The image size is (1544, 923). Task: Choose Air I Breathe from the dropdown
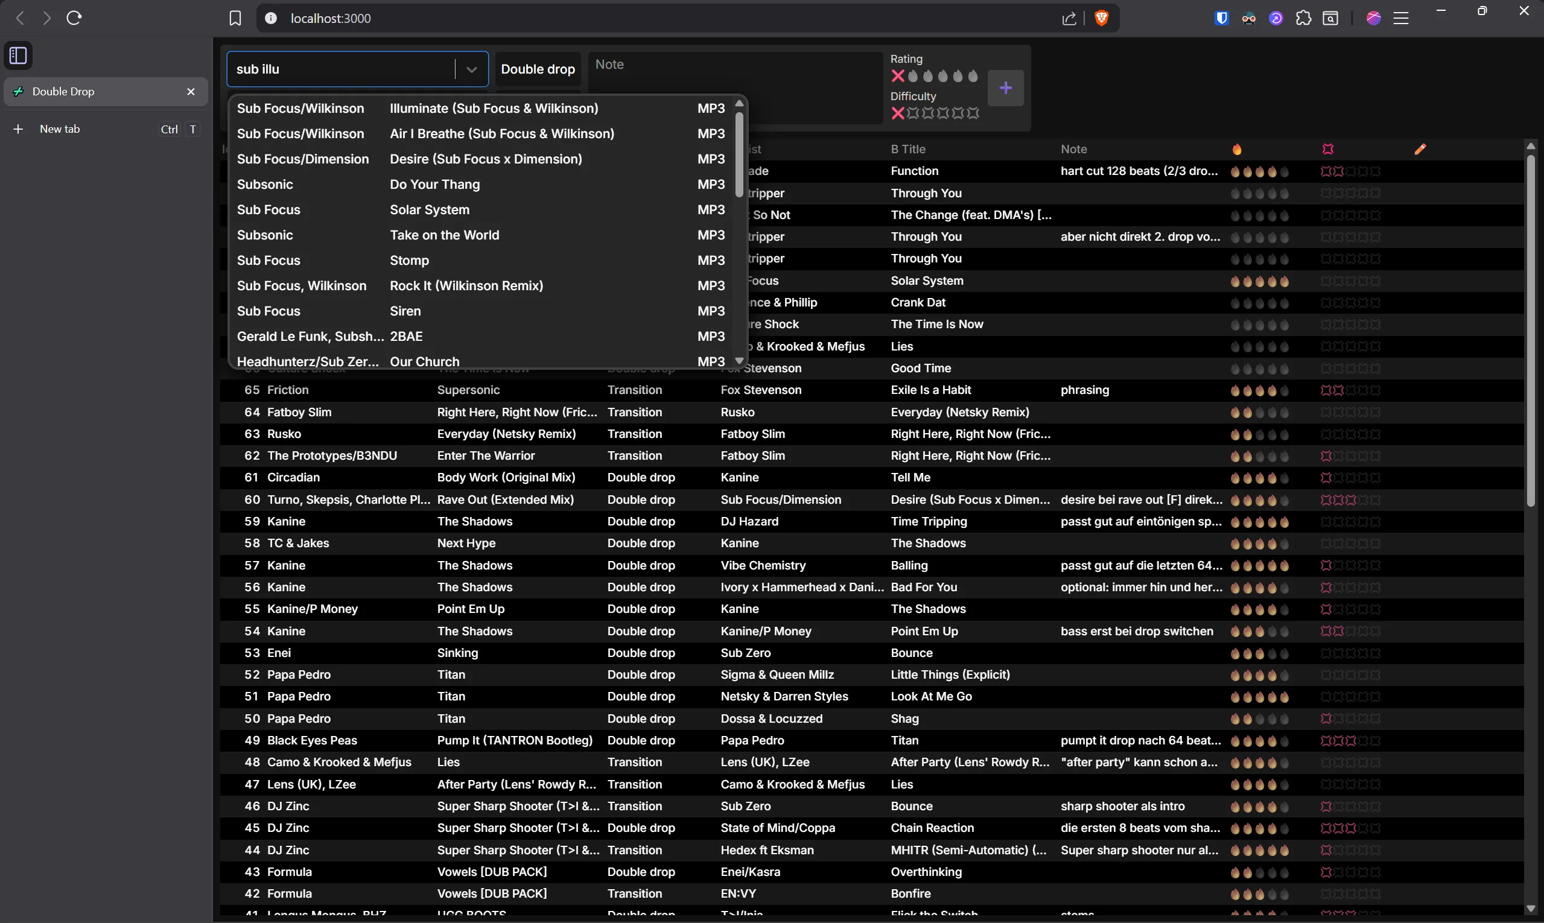(481, 134)
